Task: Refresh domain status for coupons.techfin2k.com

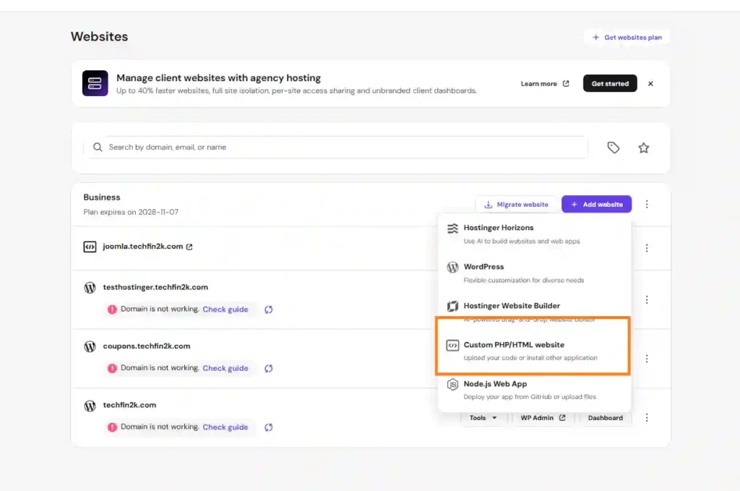Action: 269,369
